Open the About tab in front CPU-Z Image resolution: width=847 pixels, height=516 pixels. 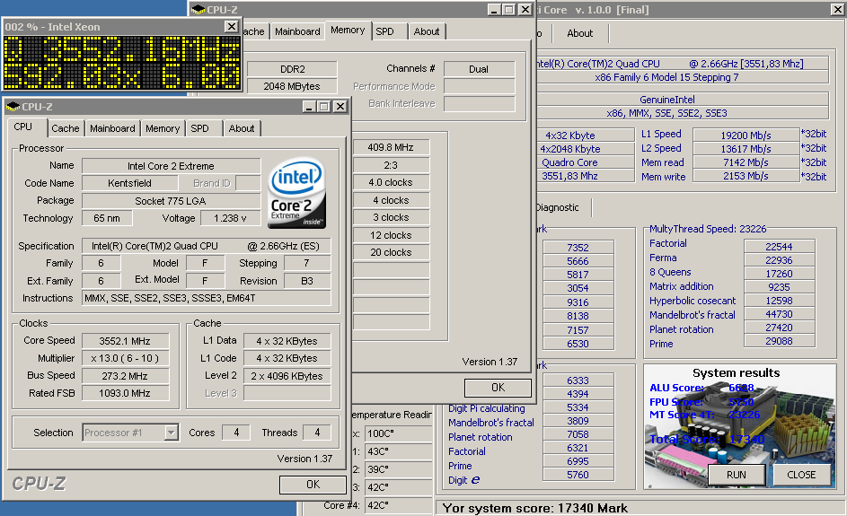(242, 128)
